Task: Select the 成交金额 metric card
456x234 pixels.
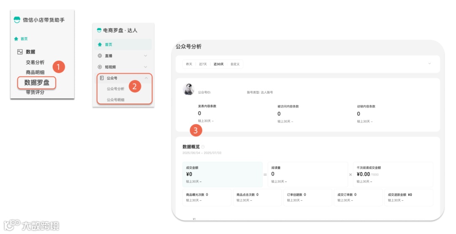Action: pos(223,174)
